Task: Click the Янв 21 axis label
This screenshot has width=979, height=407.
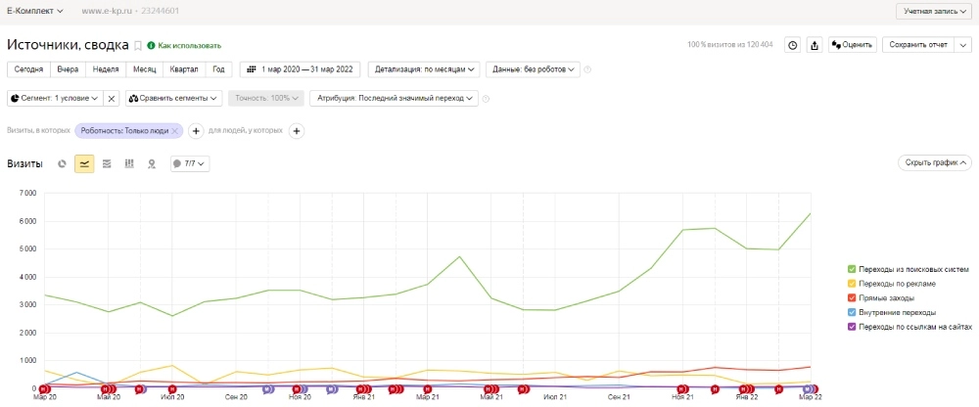Action: 363,396
